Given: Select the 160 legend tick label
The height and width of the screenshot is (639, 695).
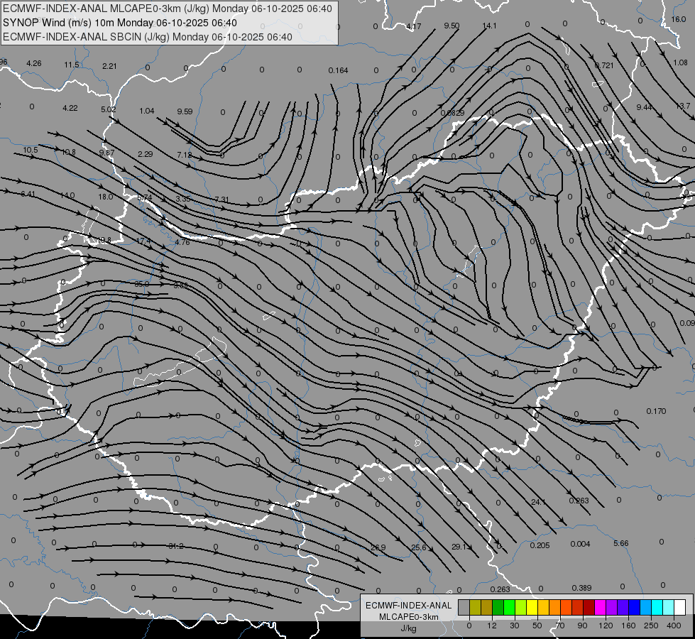Looking at the screenshot, I should click(628, 626).
